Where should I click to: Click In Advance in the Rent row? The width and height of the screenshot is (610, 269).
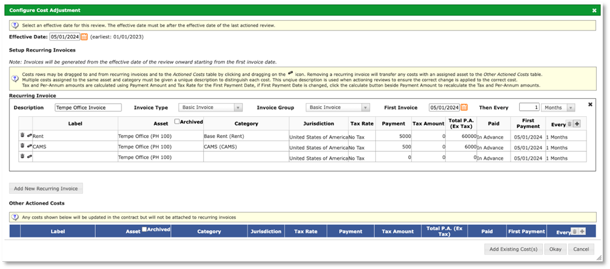click(x=494, y=137)
